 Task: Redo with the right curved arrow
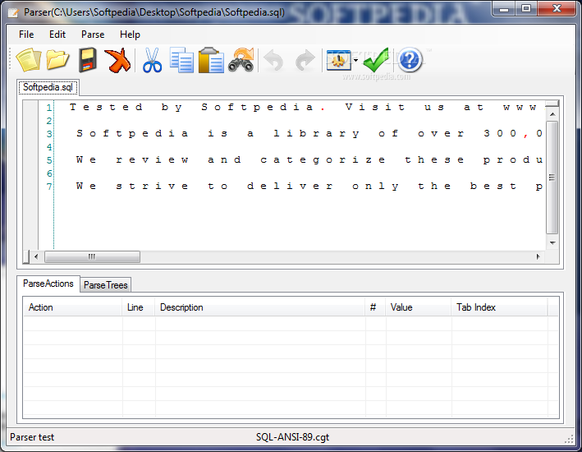[x=305, y=61]
